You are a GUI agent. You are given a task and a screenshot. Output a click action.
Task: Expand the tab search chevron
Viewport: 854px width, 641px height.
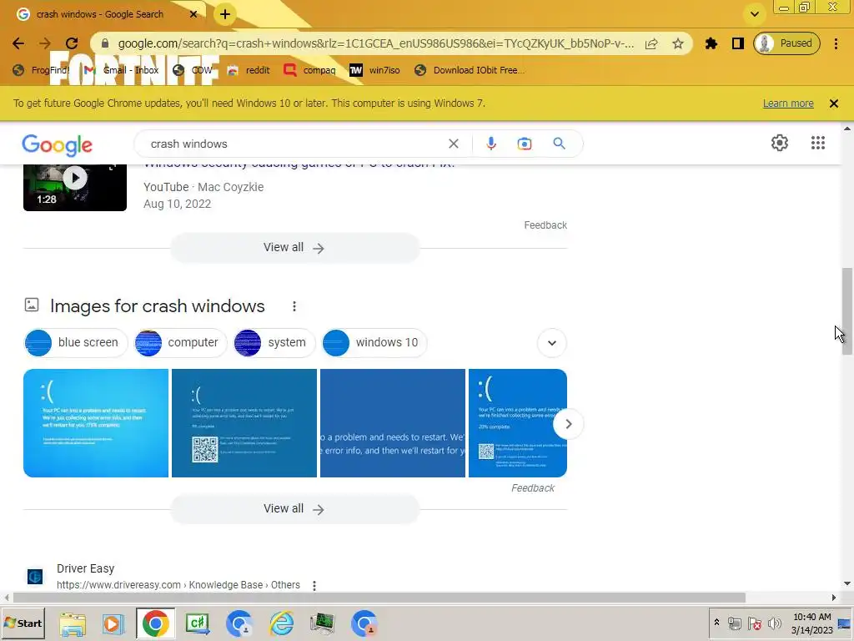(x=754, y=15)
